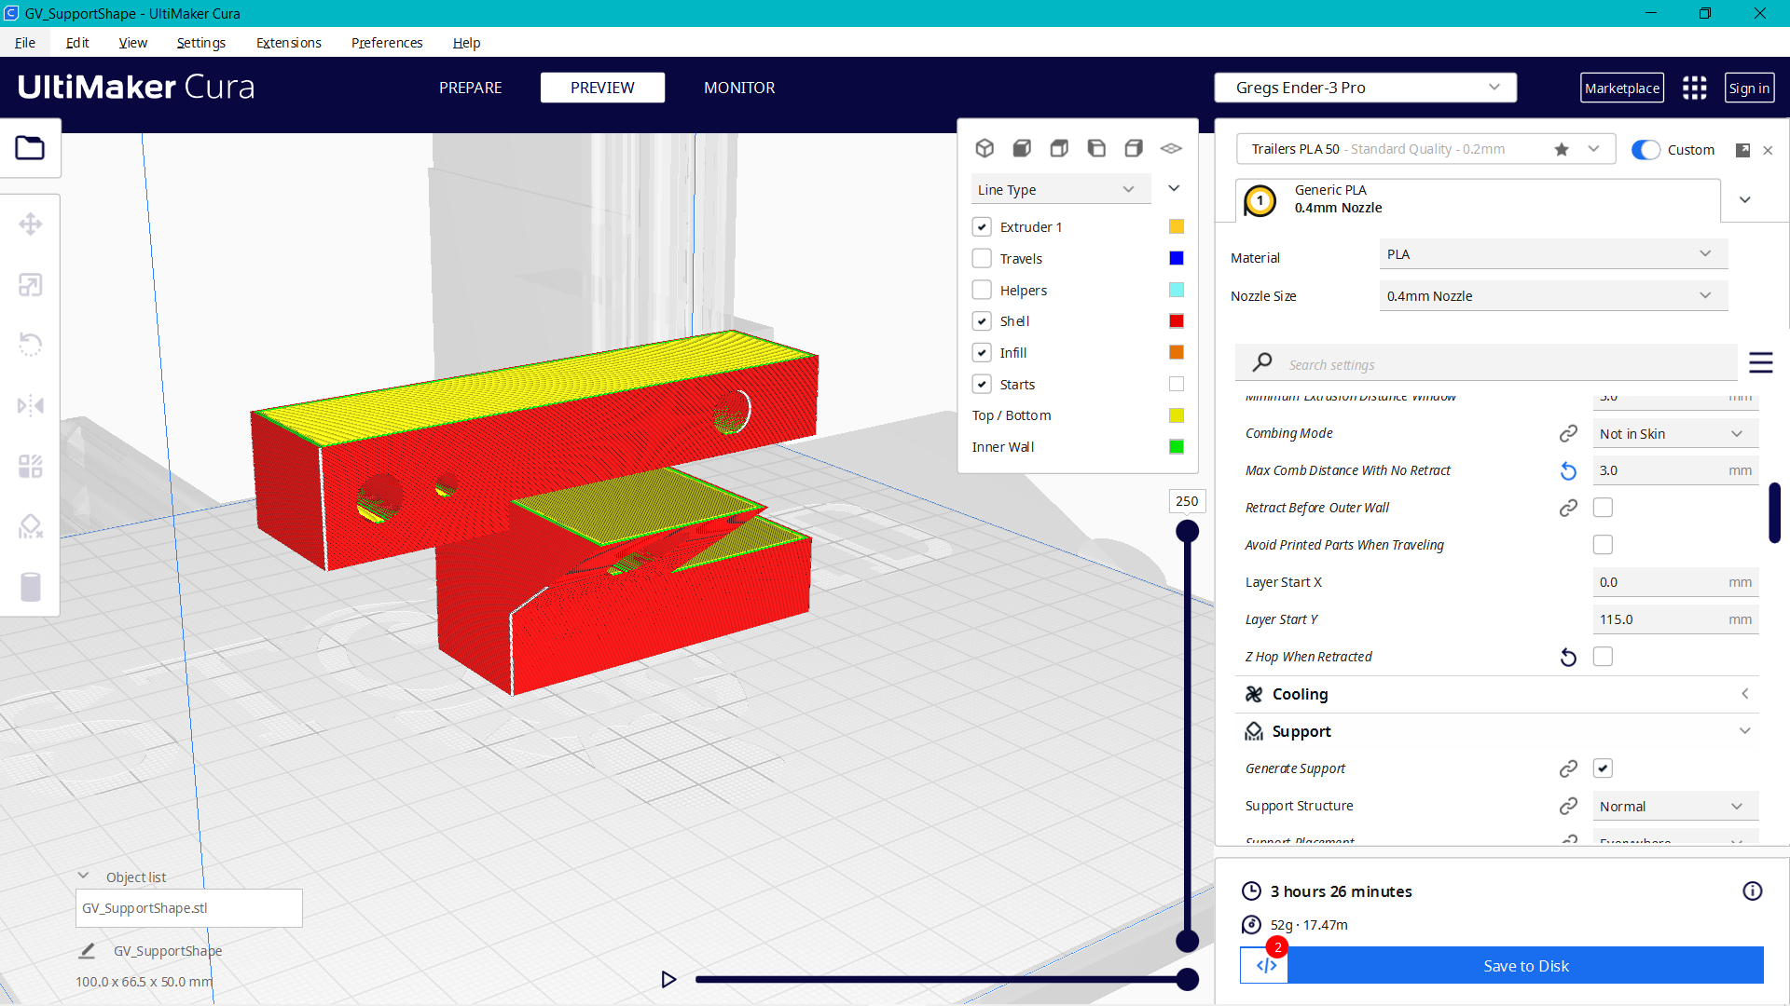Open the Marketplace
1790x1006 pixels.
1622,88
